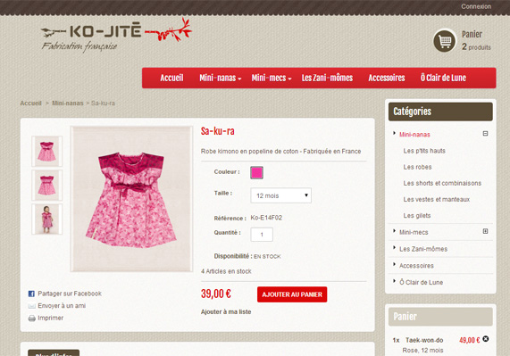
Task: Click the envelope icon for Envoyer à un ami
Action: click(31, 306)
